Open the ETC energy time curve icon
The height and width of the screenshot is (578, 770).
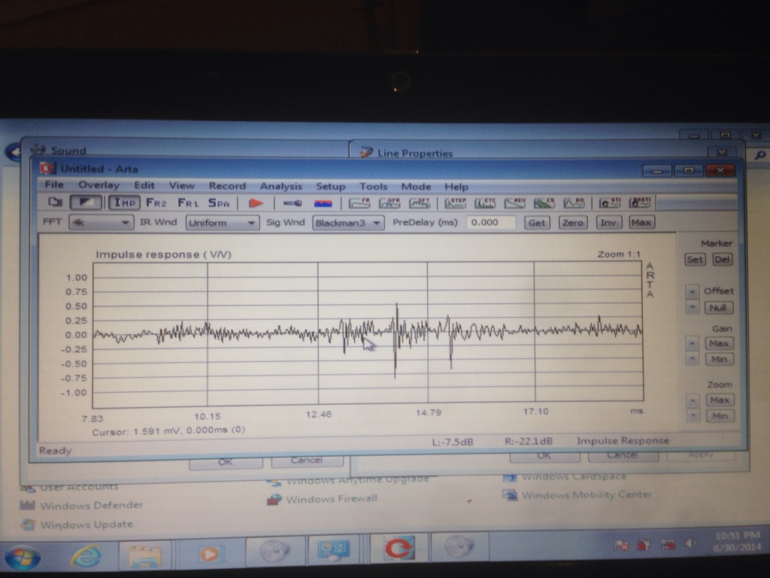click(485, 203)
